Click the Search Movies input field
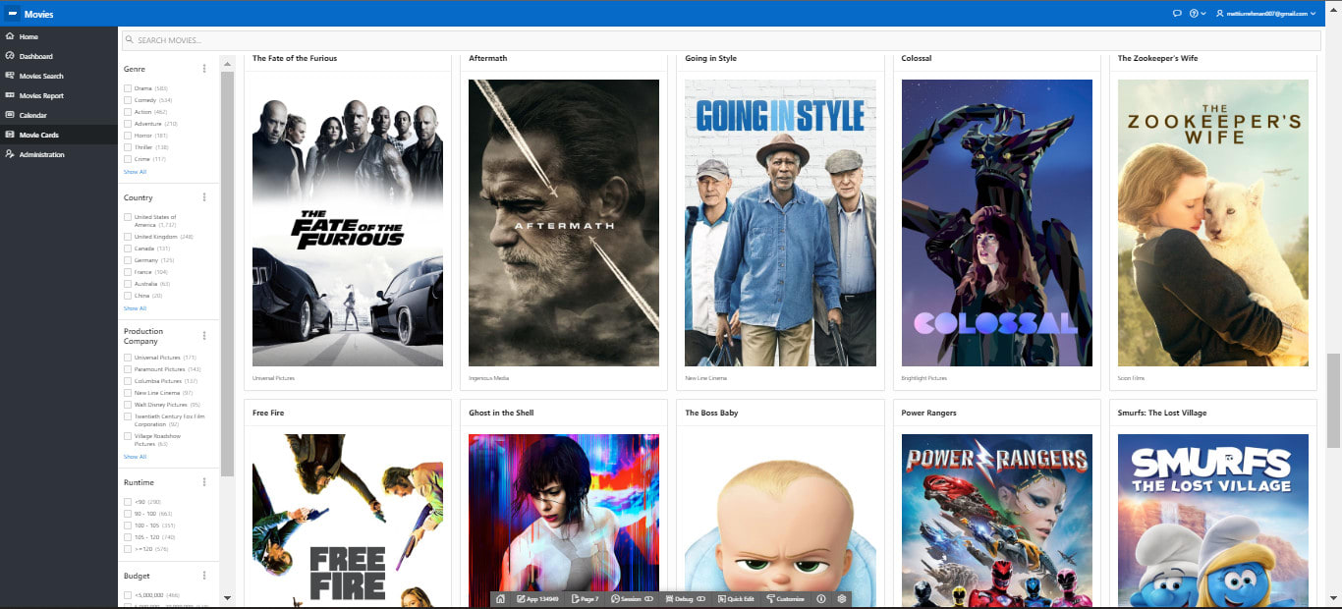 coord(721,40)
